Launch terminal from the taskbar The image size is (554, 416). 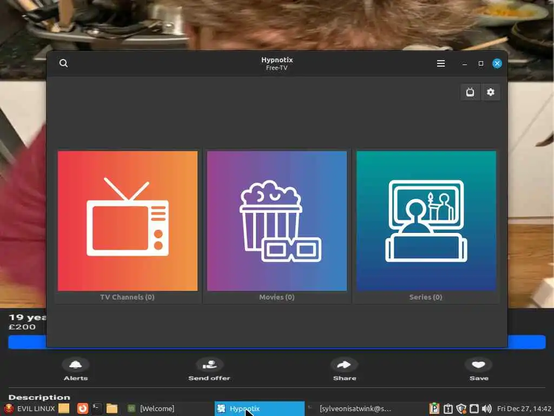[x=97, y=408]
